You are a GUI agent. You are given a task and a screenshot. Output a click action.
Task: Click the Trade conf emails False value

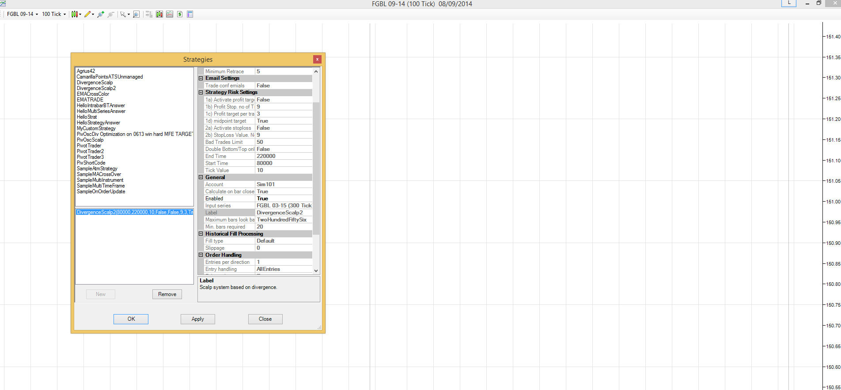(x=284, y=86)
